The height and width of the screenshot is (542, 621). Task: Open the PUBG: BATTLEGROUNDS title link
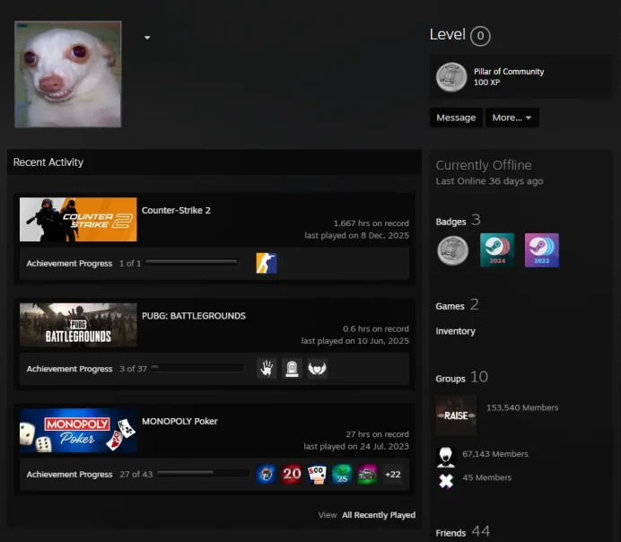[x=194, y=316]
